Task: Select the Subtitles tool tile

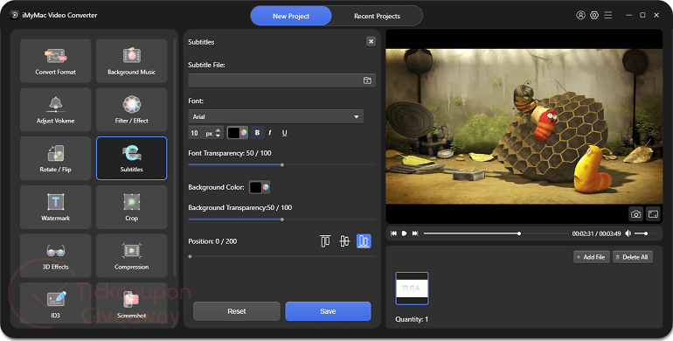Action: coord(131,158)
